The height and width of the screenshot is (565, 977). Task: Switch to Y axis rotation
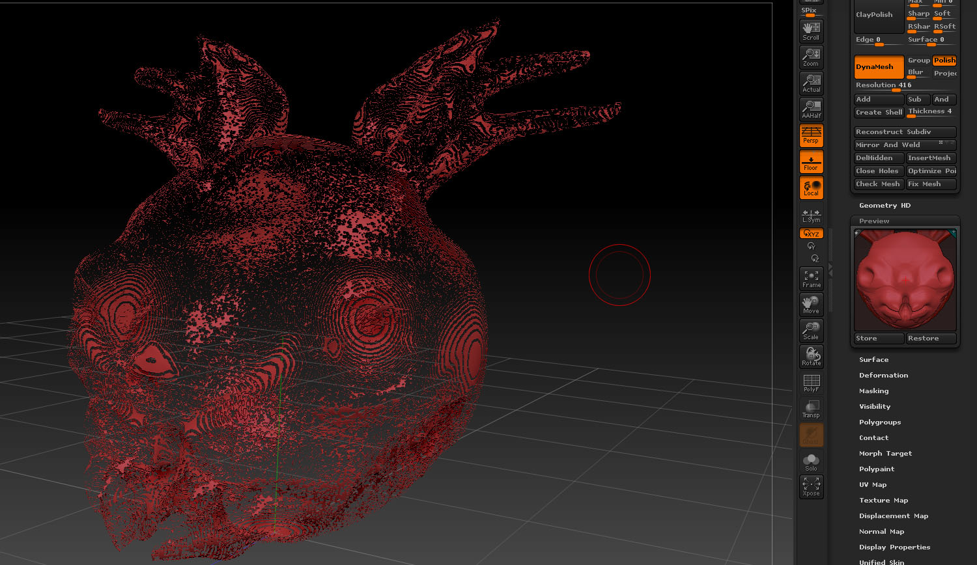(812, 246)
